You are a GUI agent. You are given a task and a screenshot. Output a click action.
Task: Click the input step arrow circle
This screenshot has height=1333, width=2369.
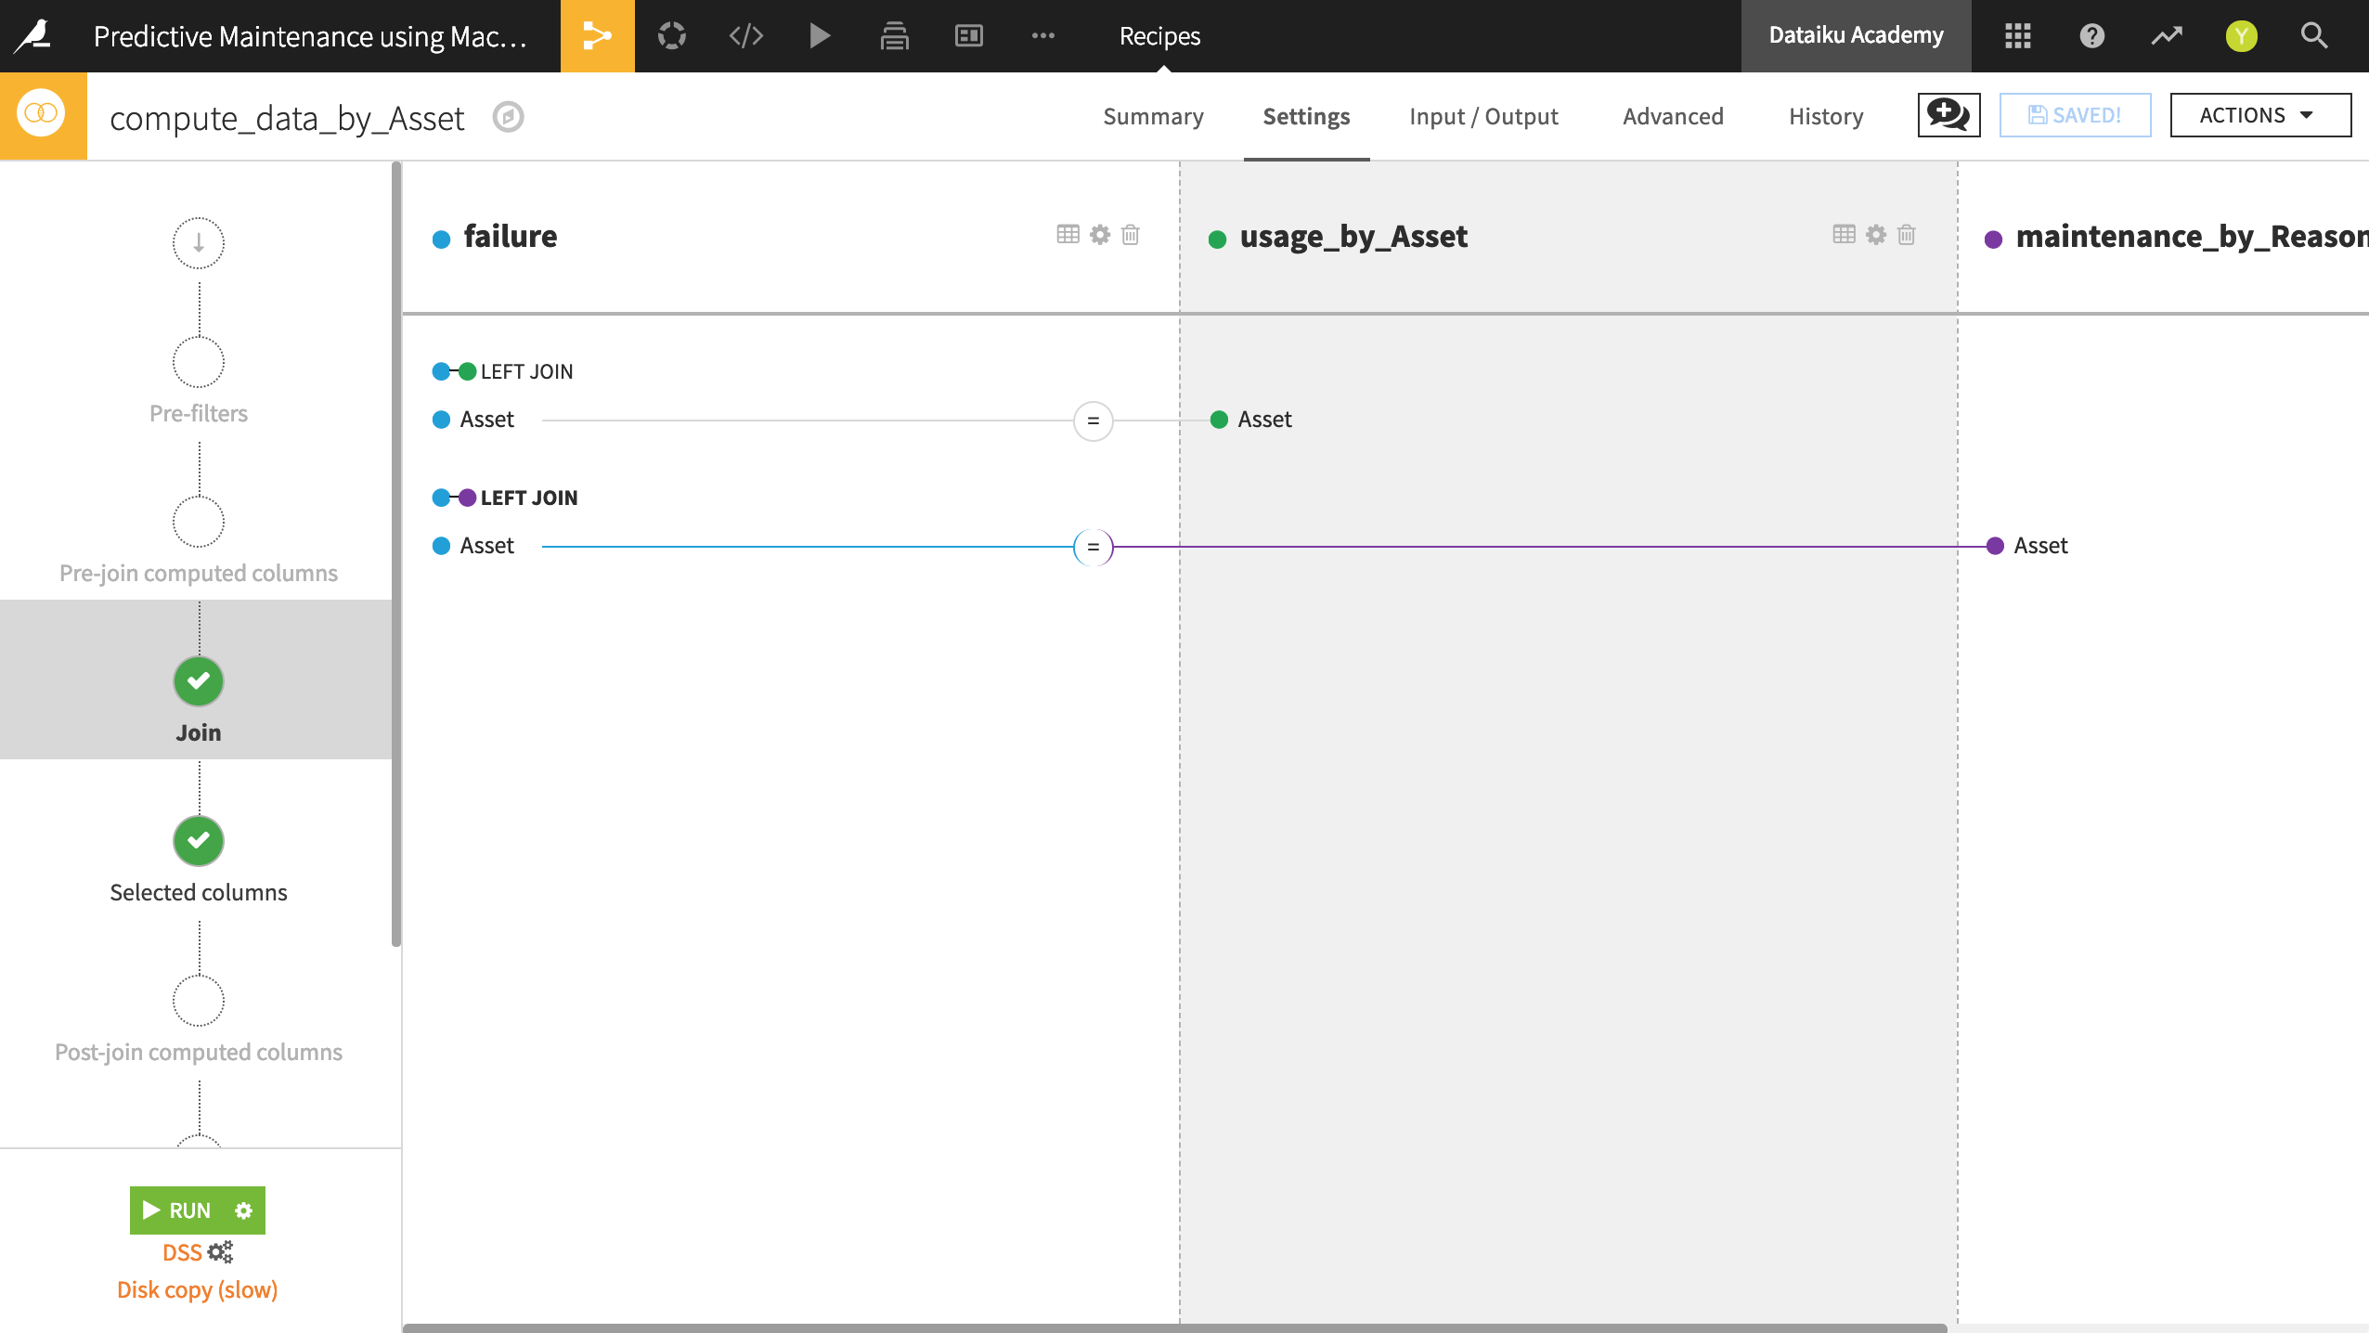(x=199, y=243)
